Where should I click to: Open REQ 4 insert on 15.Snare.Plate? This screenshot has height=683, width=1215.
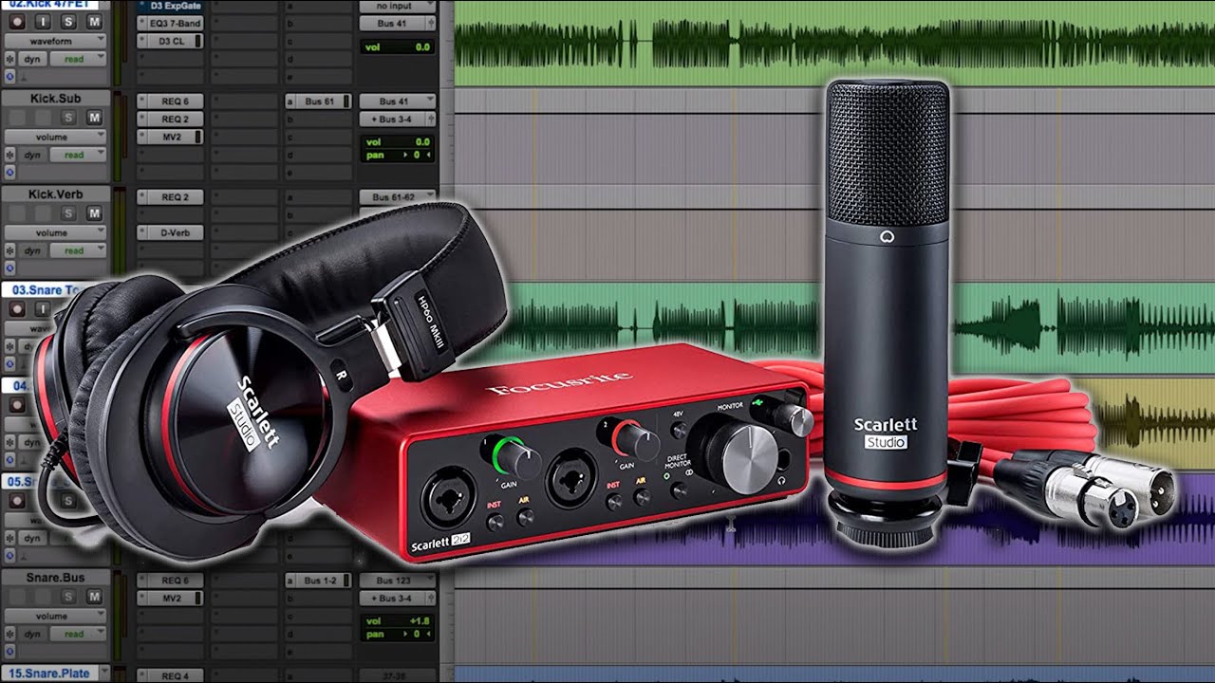click(170, 675)
